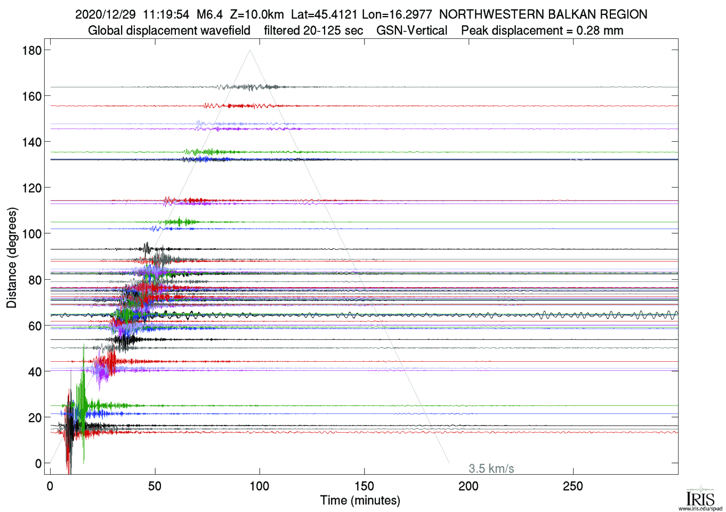Click the "3.5 km/s" velocity label

(x=491, y=469)
